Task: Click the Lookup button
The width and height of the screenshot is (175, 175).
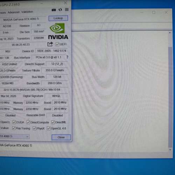Action: [58, 18]
